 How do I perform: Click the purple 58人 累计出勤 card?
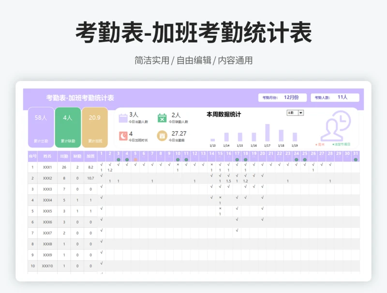coord(41,127)
